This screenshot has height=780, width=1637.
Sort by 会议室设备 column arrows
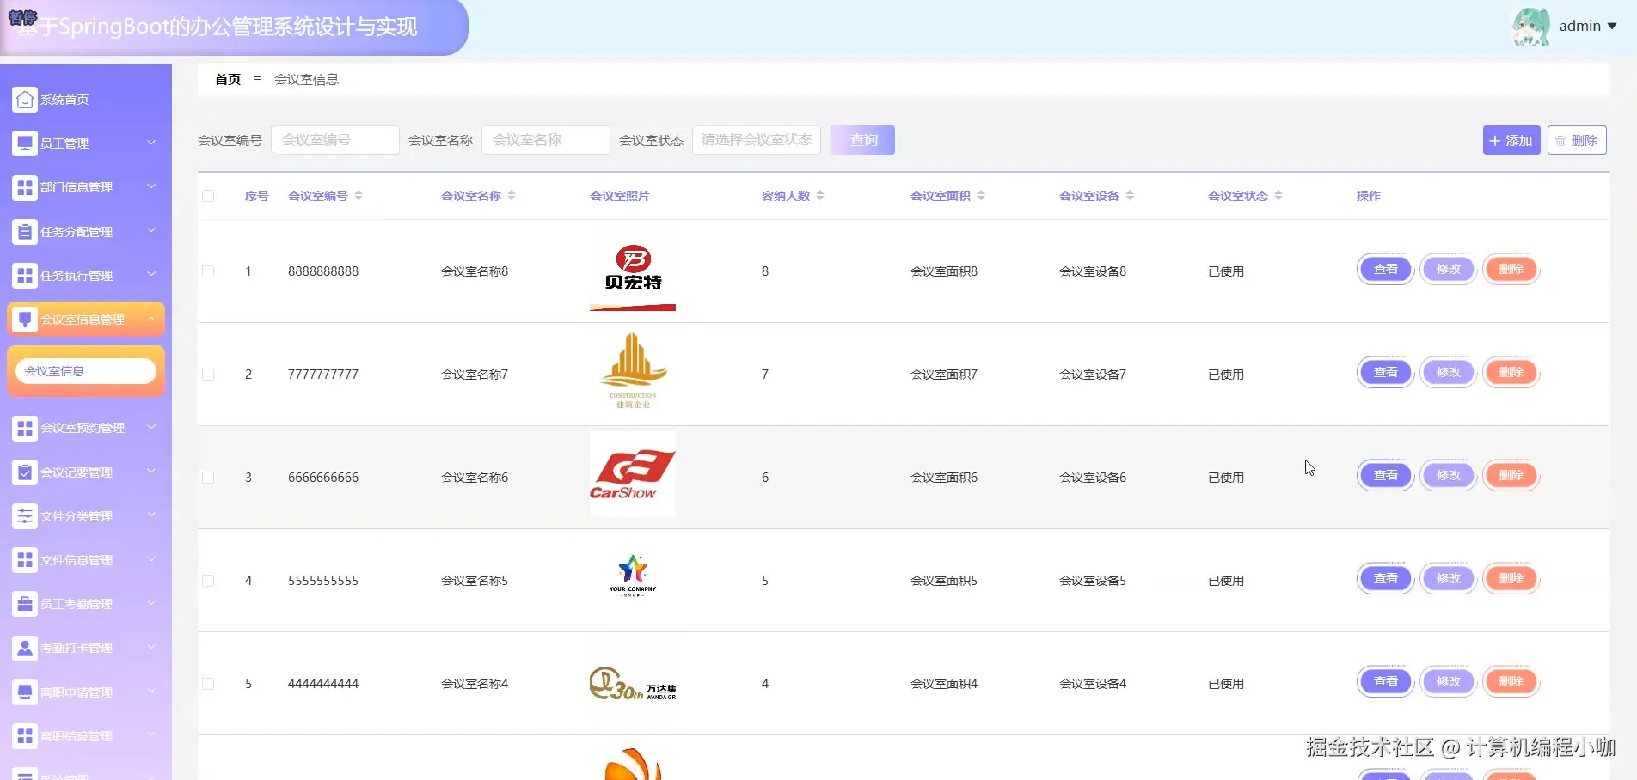1130,196
